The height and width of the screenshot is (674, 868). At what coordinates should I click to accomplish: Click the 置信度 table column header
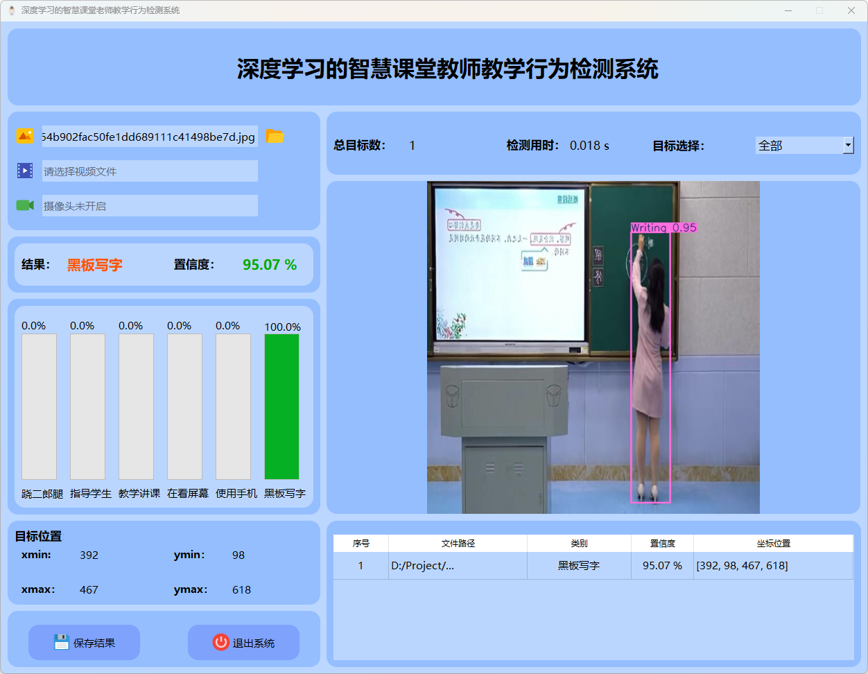coord(662,544)
